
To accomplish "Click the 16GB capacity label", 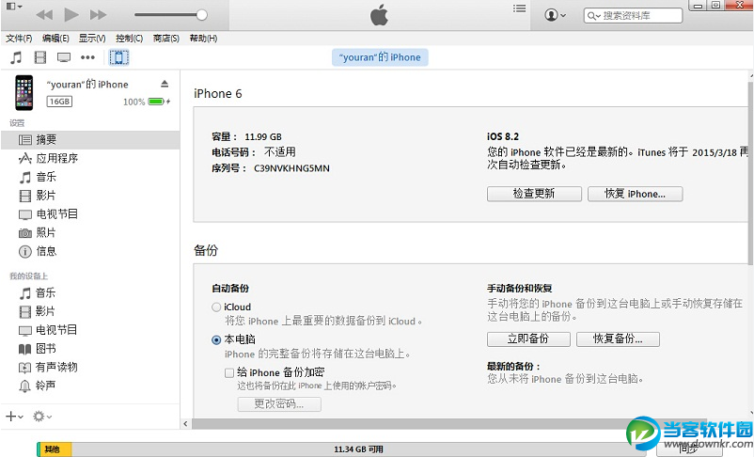I will coord(59,102).
